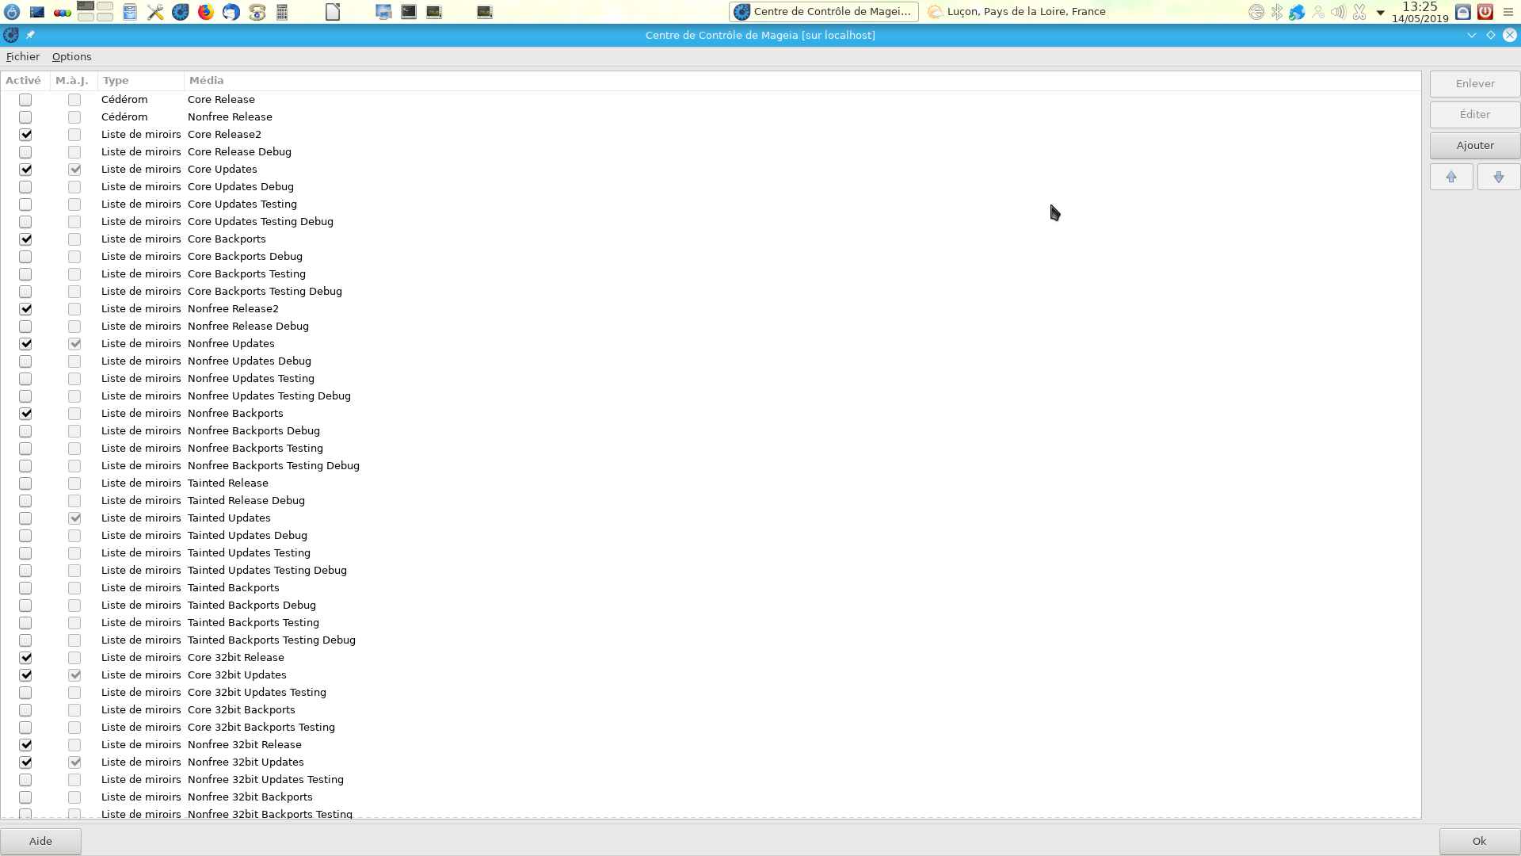Launch the terminal emulator icon
This screenshot has width=1521, height=856.
409,12
